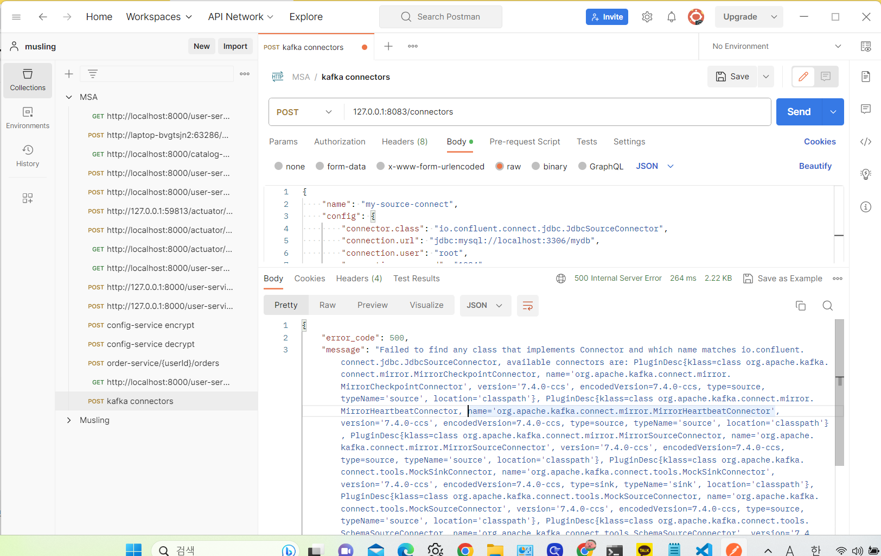Click the Import button
The height and width of the screenshot is (556, 881).
(235, 46)
